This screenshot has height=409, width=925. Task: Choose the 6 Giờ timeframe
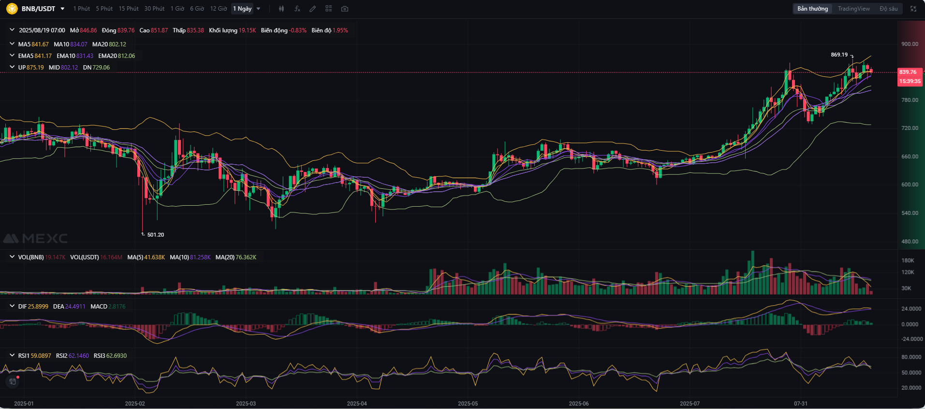(197, 9)
